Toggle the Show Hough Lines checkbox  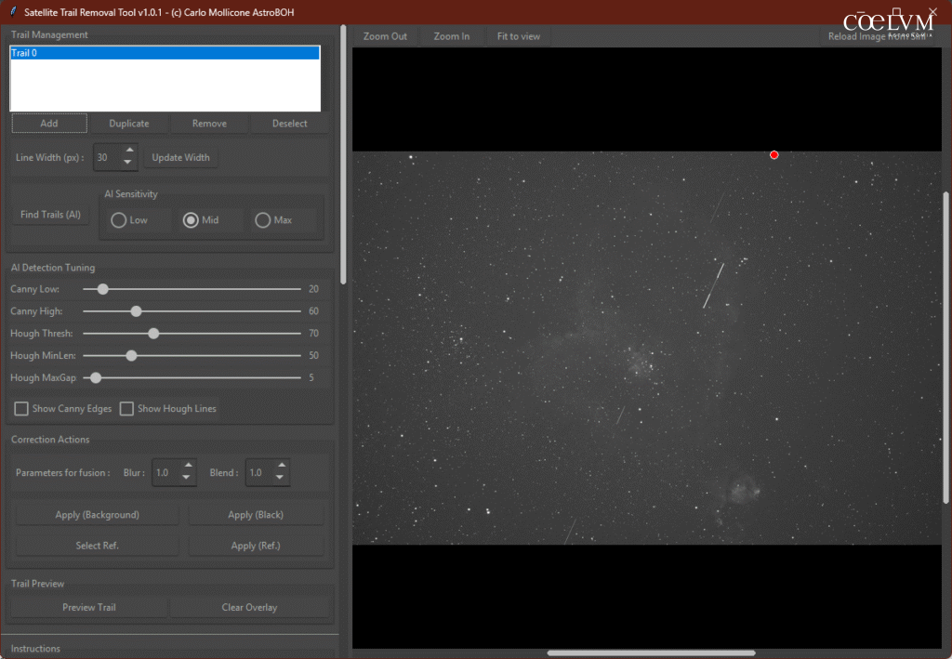[127, 409]
